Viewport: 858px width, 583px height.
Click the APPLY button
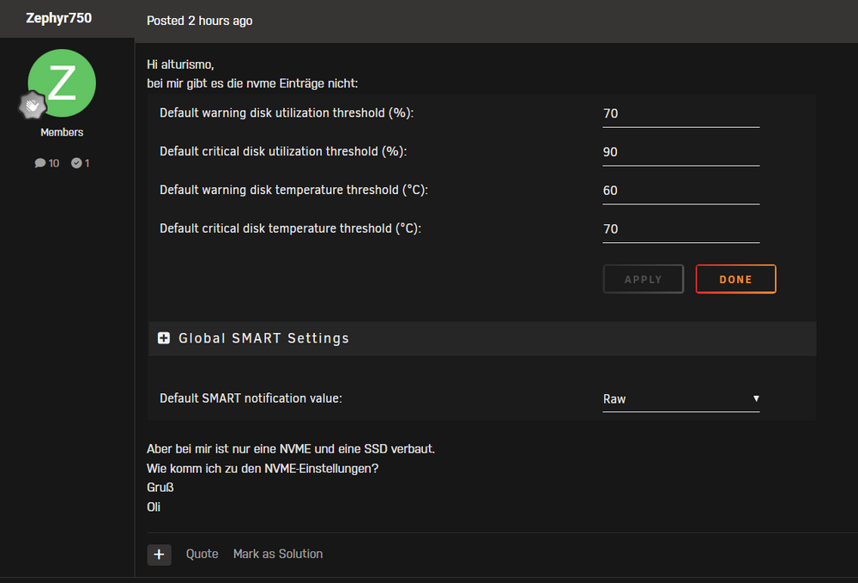click(643, 279)
